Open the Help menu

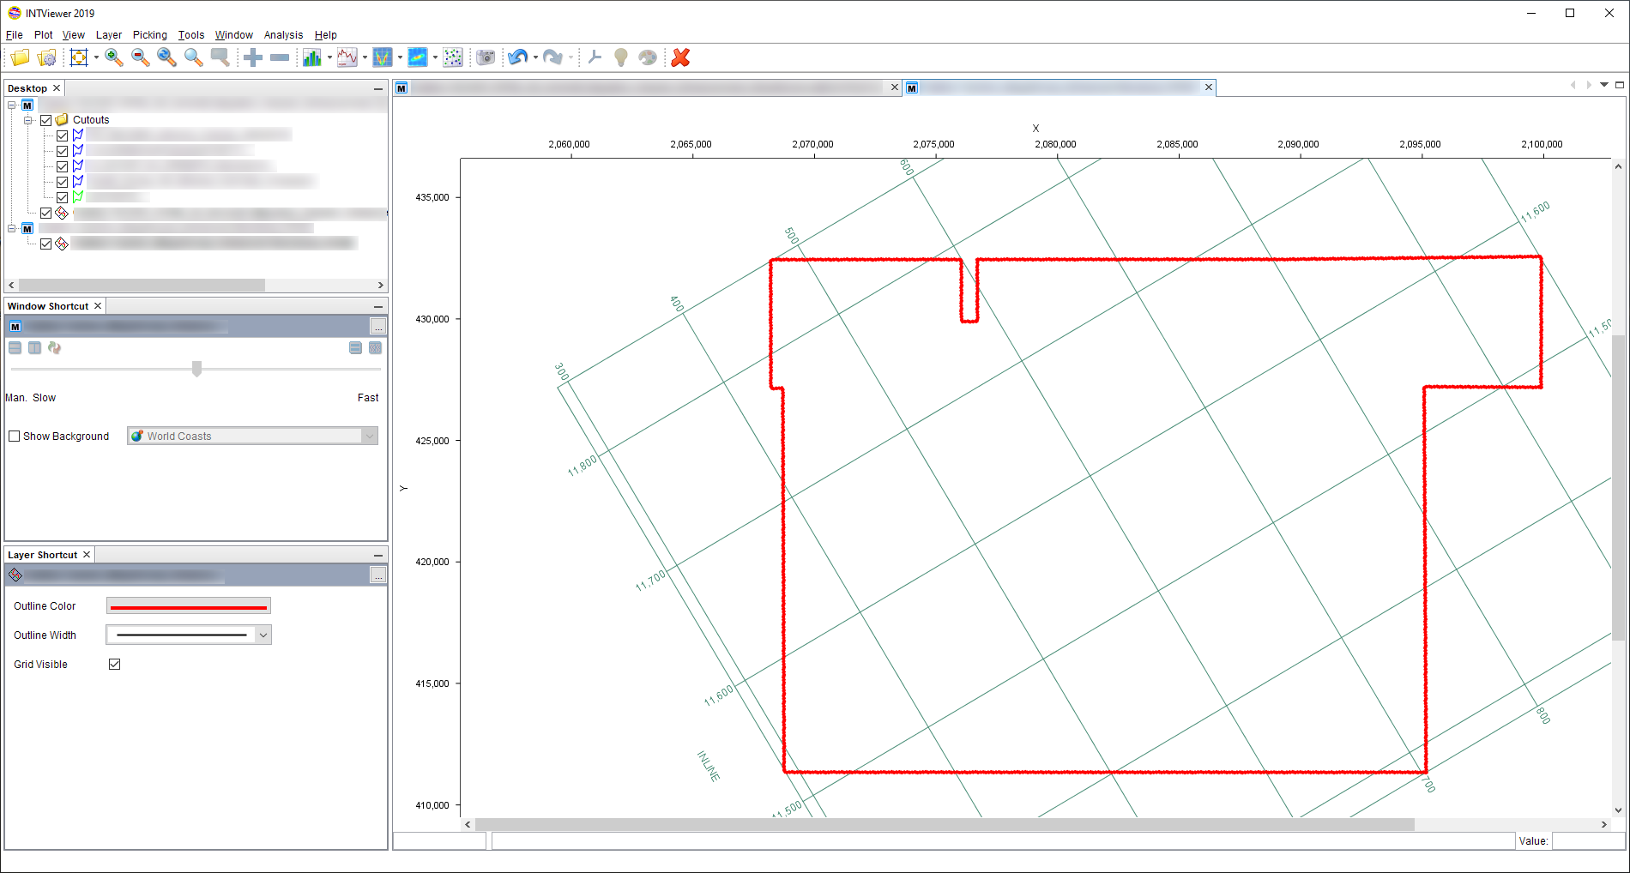coord(325,35)
